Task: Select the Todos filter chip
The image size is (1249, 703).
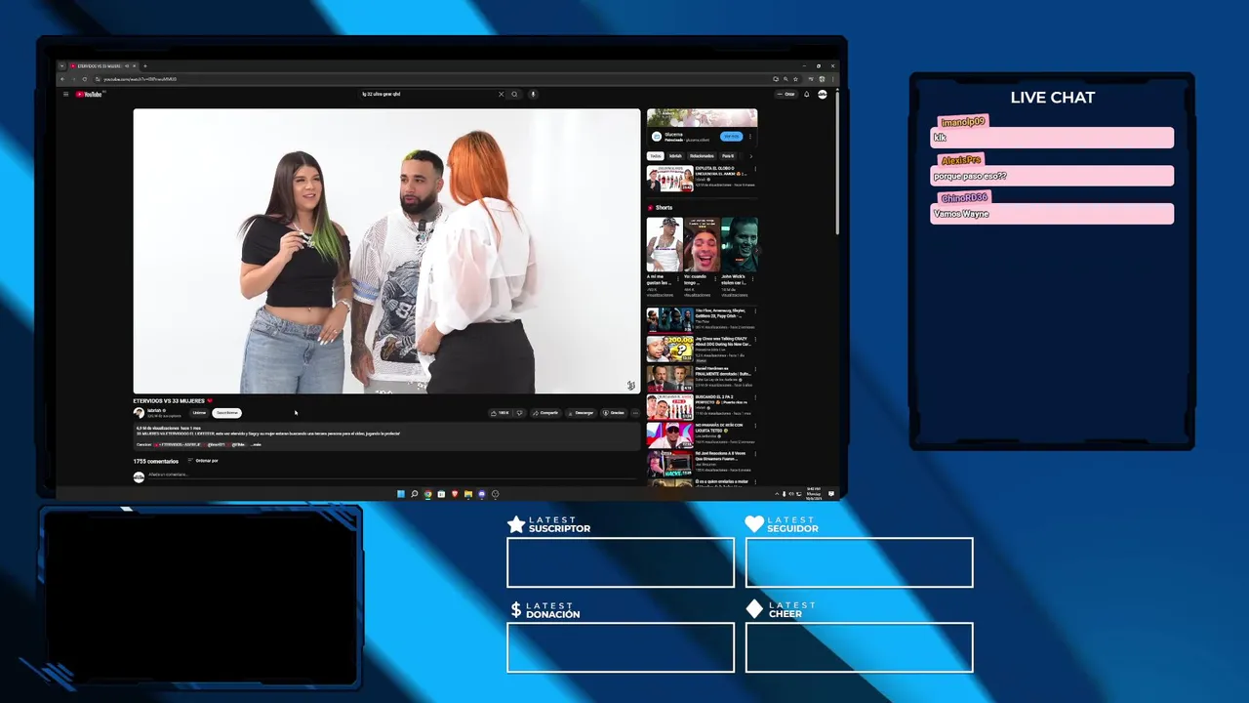Action: click(x=656, y=156)
